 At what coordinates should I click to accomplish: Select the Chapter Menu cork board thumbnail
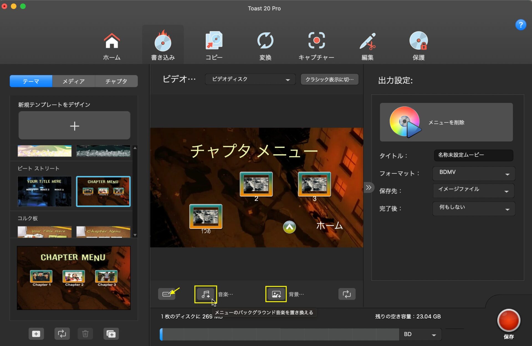(103, 232)
